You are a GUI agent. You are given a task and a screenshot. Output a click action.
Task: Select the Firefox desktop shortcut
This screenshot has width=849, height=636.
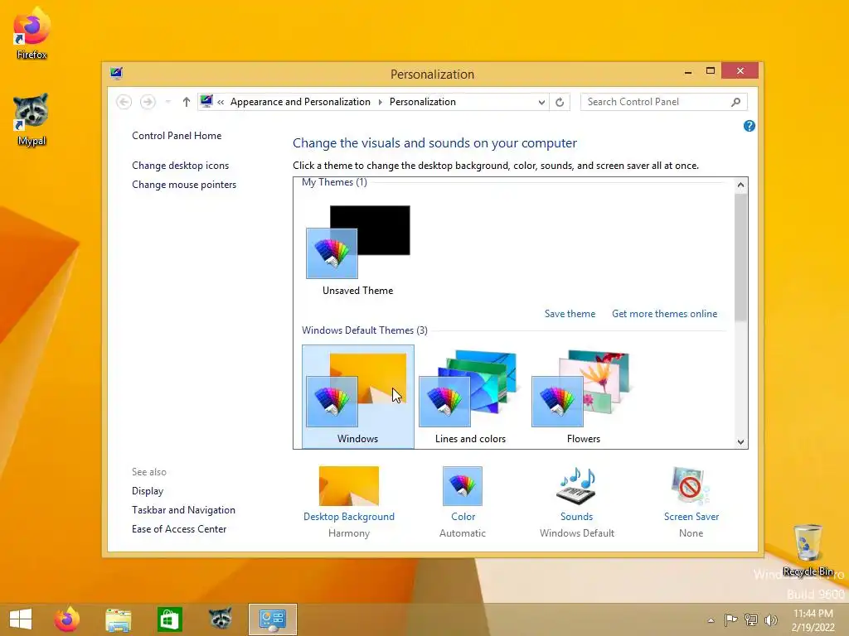32,33
